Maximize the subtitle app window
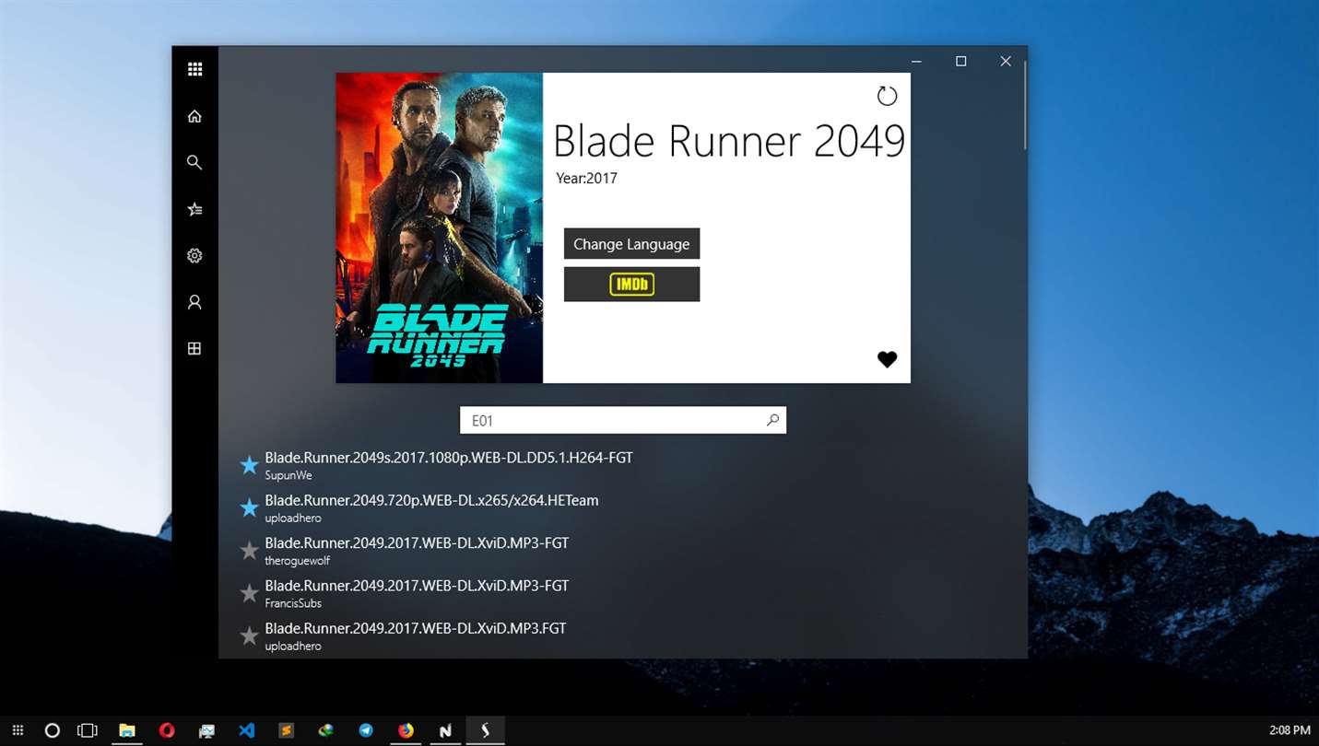 coord(960,61)
